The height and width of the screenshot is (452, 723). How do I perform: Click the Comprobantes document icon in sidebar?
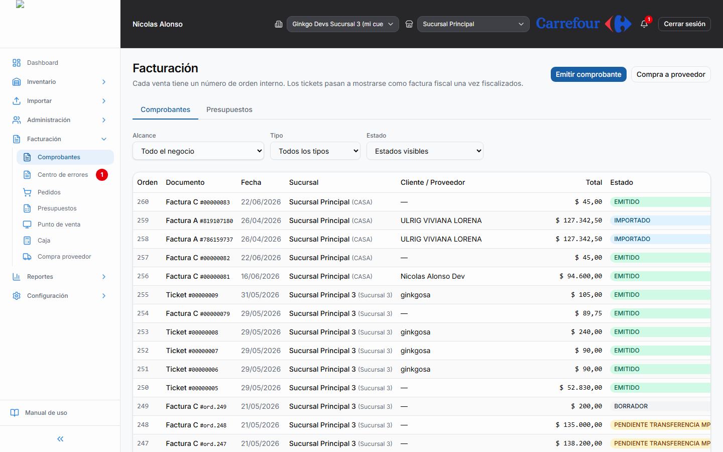coord(27,157)
